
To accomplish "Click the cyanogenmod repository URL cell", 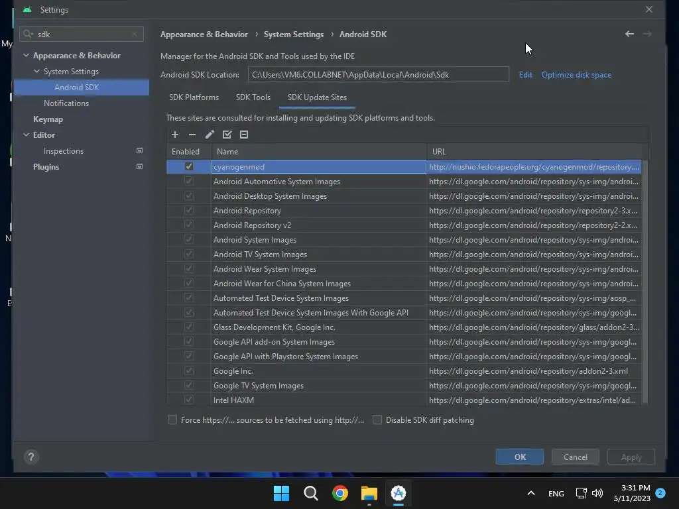I will click(534, 166).
